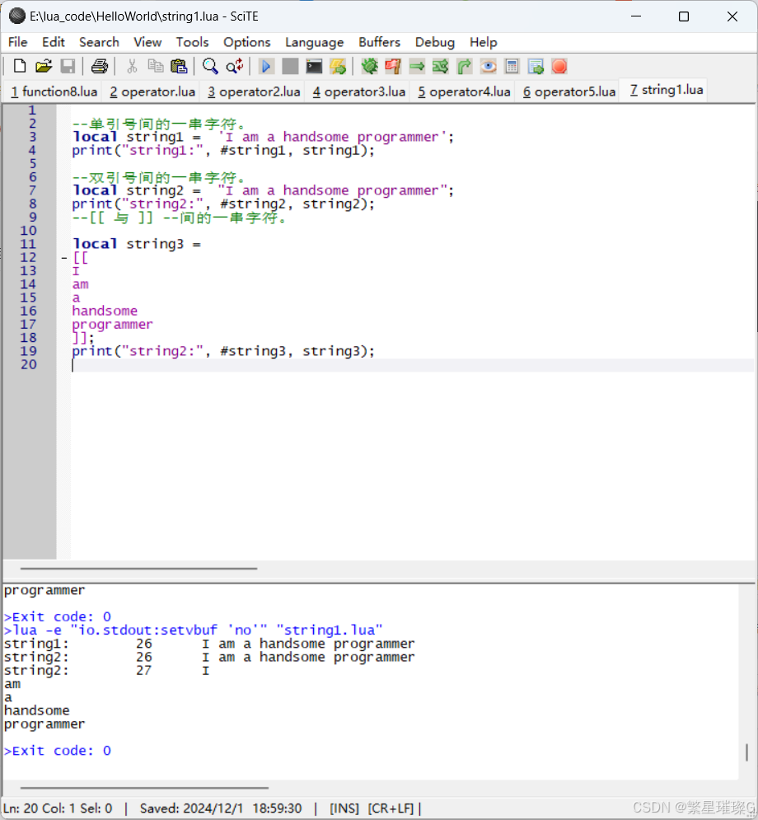Screen dimensions: 758x820
Task: Collapse the code fold at line 12
Action: [63, 257]
